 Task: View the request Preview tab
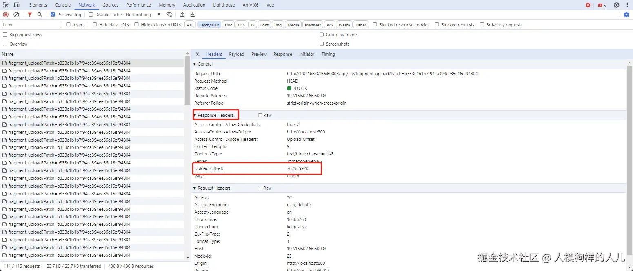pos(259,54)
